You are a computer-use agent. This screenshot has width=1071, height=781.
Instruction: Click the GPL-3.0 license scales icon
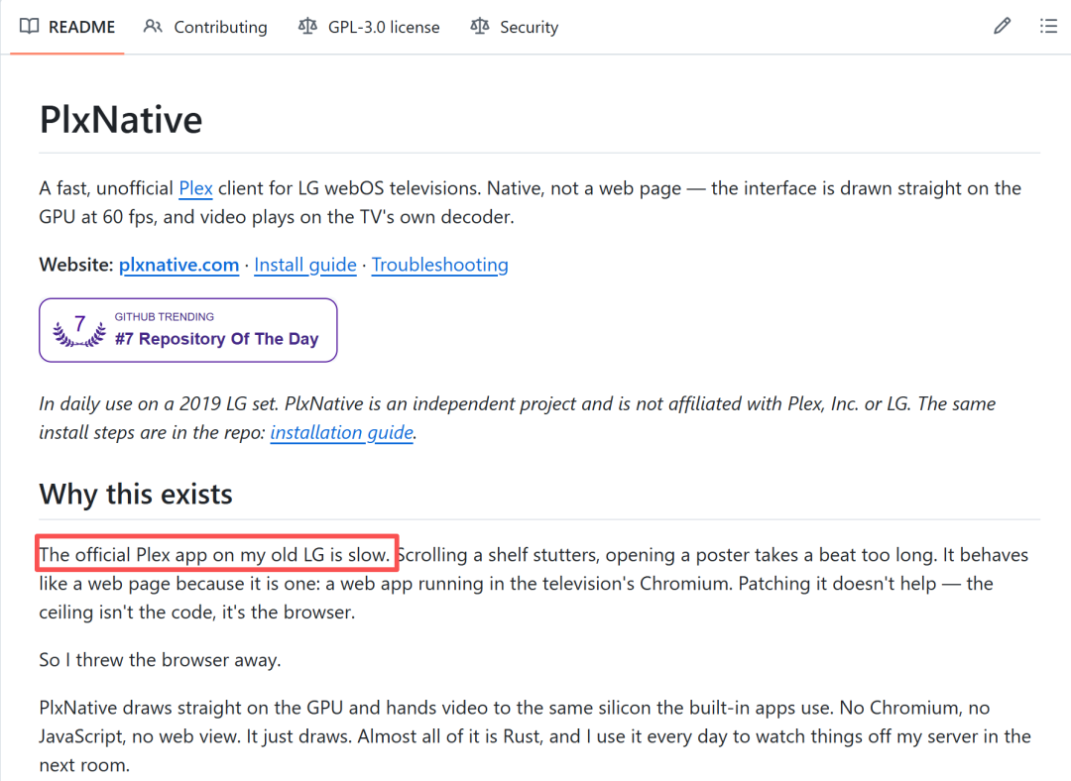[x=307, y=27]
